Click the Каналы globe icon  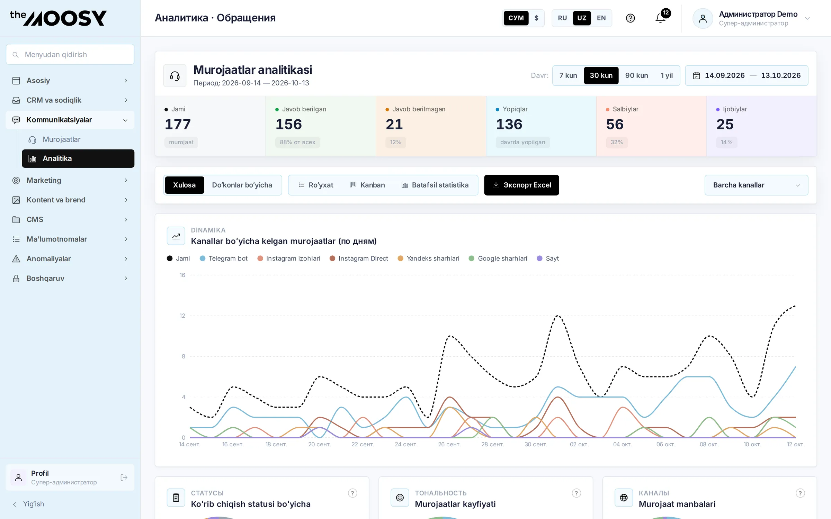[x=624, y=498]
